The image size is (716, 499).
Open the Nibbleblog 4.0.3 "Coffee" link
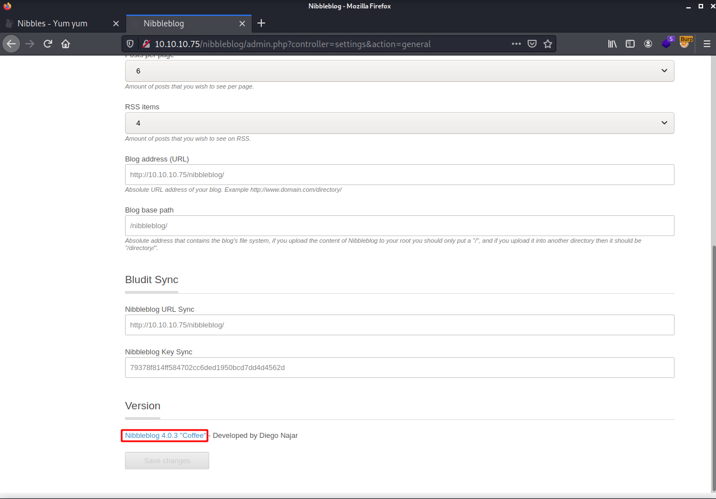tap(166, 436)
